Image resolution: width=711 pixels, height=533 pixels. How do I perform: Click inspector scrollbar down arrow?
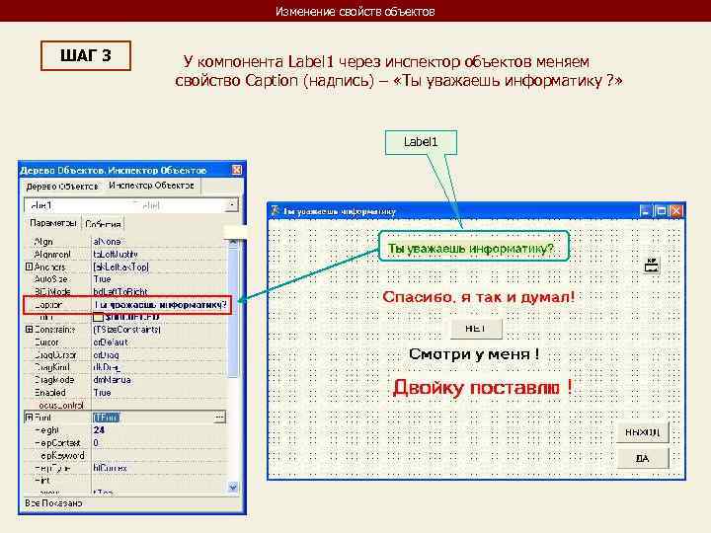233,488
